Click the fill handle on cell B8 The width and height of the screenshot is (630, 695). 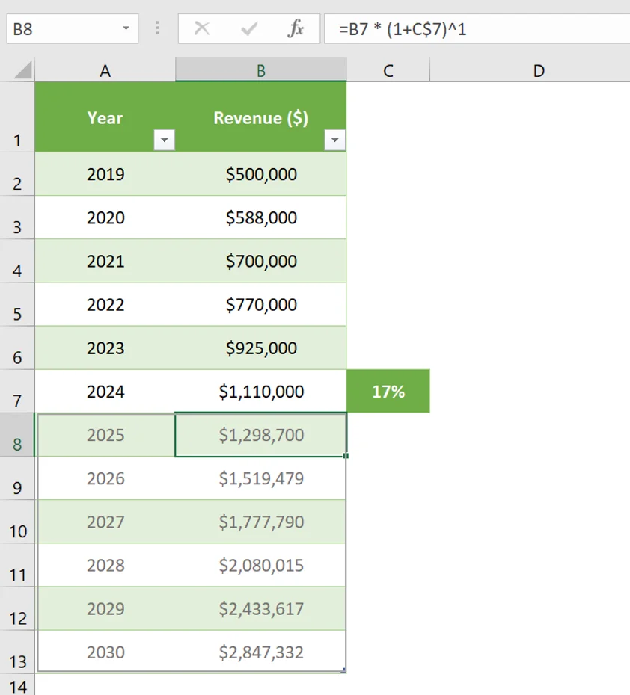(x=345, y=456)
